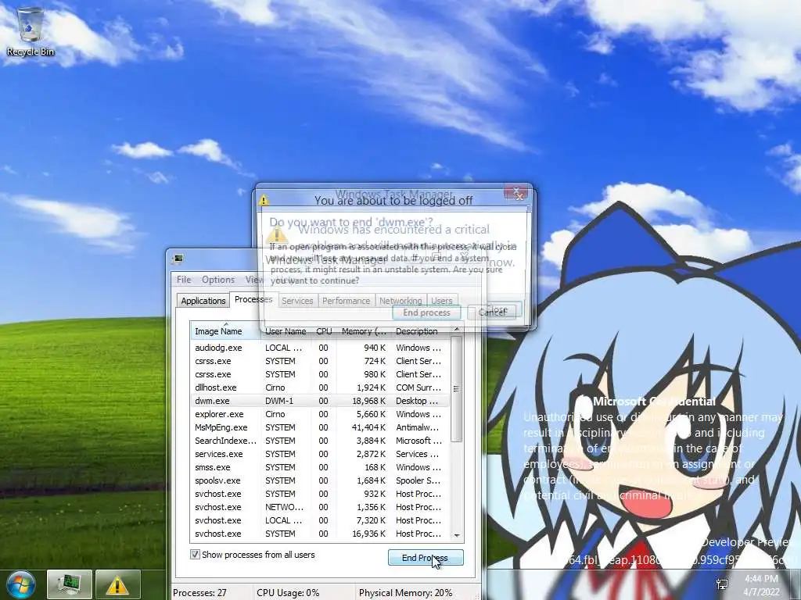Screen dimensions: 801x600
Task: Confirm End process in the dialog
Action: (x=426, y=312)
